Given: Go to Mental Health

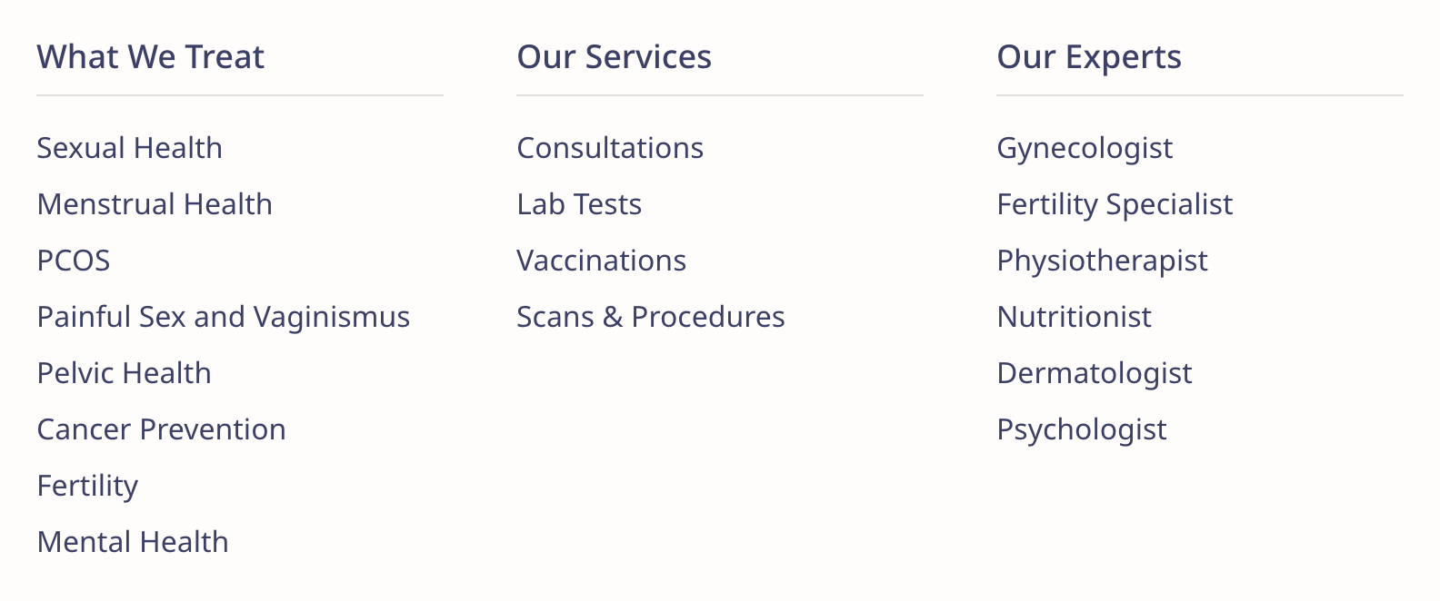Looking at the screenshot, I should [x=133, y=542].
